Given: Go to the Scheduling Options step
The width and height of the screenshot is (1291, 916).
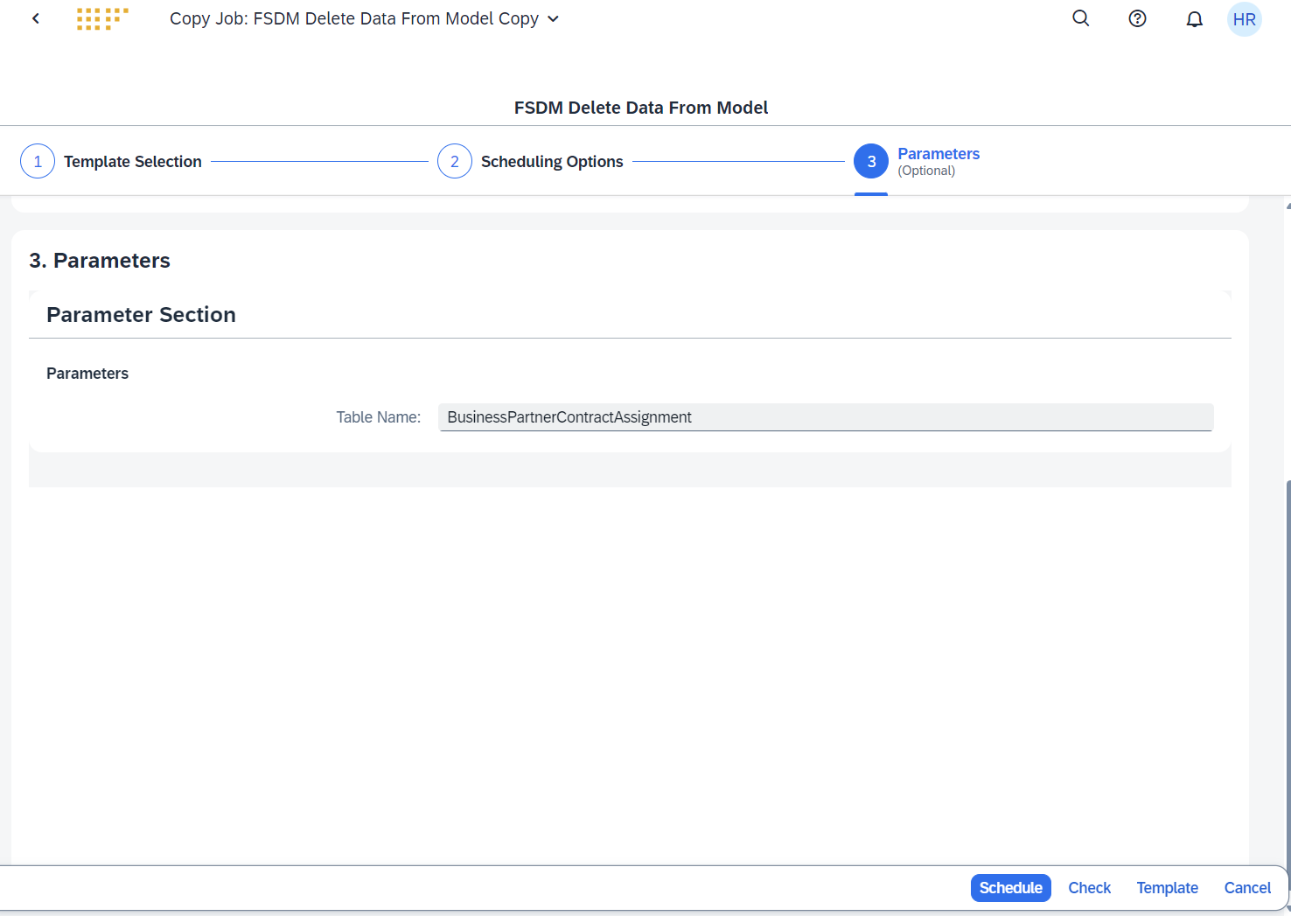Looking at the screenshot, I should pos(552,161).
